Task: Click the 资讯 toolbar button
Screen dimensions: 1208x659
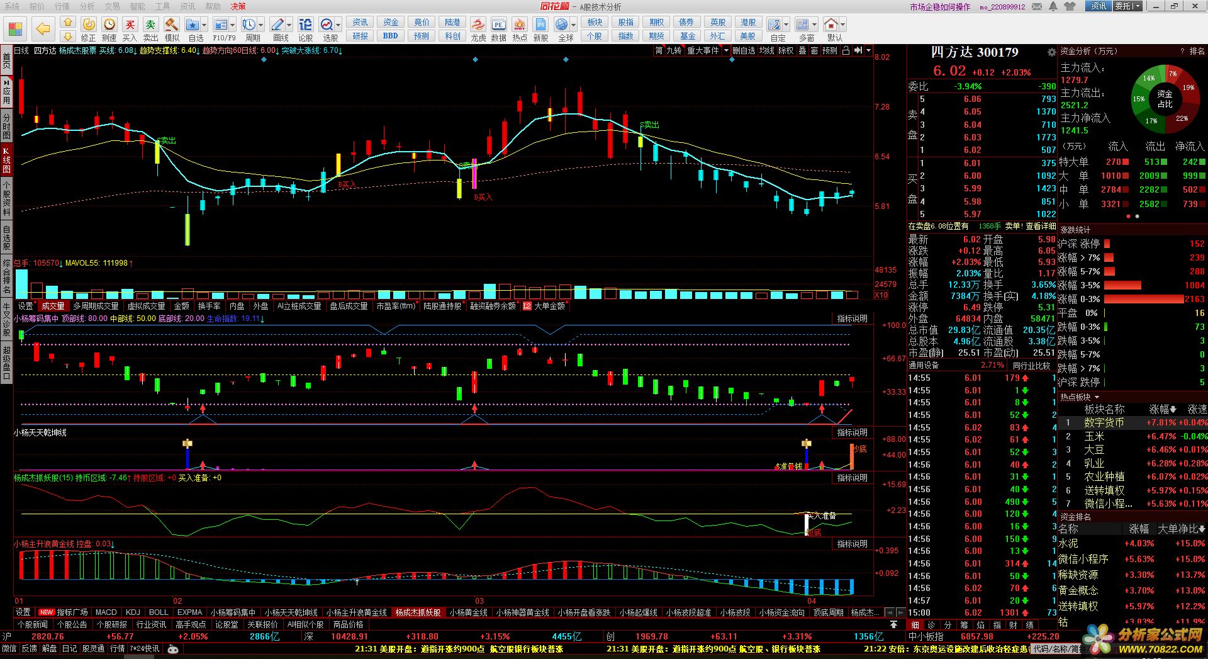Action: 360,23
